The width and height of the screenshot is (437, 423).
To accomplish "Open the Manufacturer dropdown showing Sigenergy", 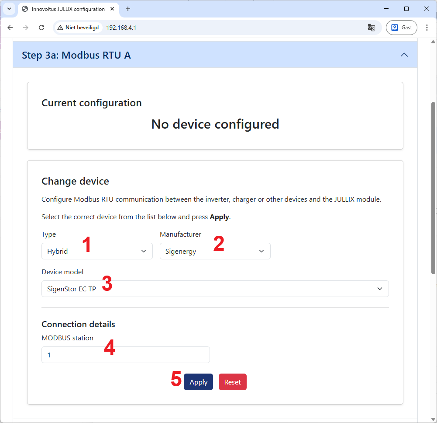I will click(215, 251).
